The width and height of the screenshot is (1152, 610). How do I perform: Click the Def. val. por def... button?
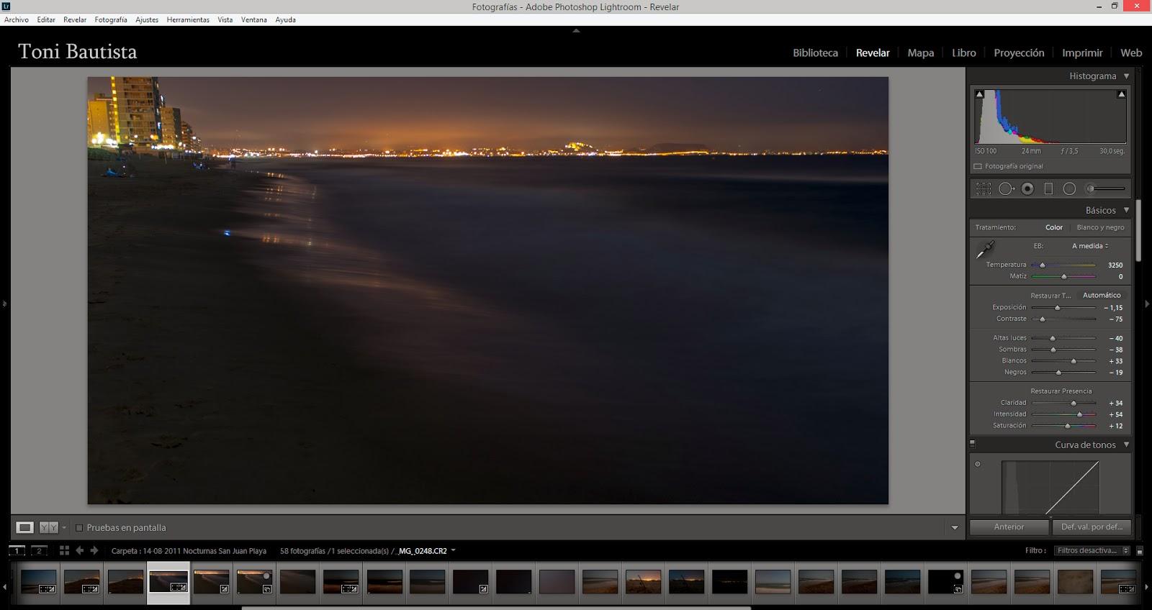1092,527
